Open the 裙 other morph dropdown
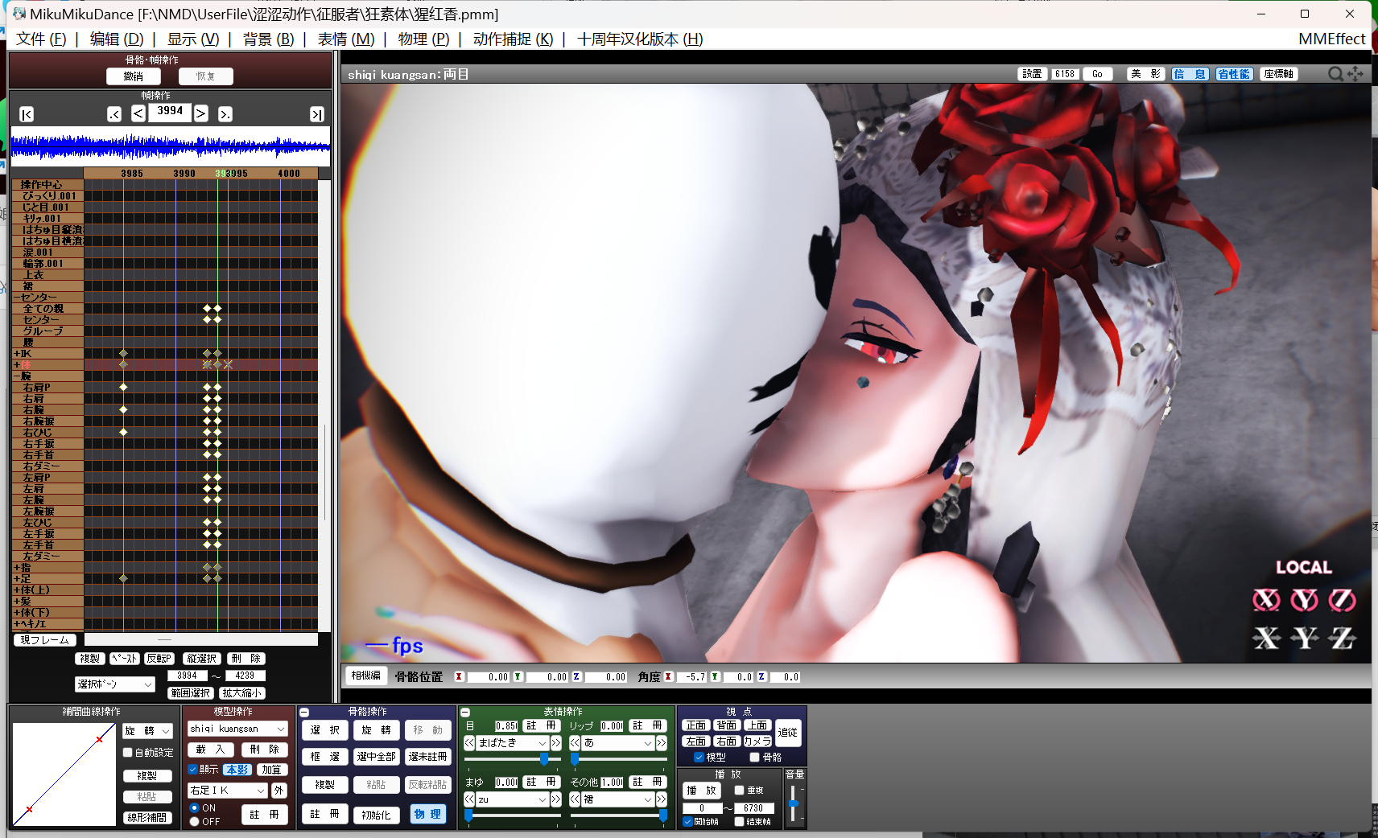Image resolution: width=1378 pixels, height=838 pixels. [618, 799]
